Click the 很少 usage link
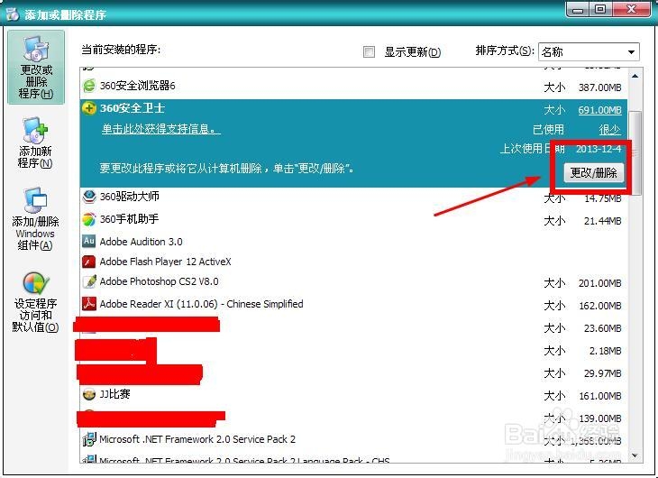This screenshot has height=478, width=658. [x=609, y=130]
